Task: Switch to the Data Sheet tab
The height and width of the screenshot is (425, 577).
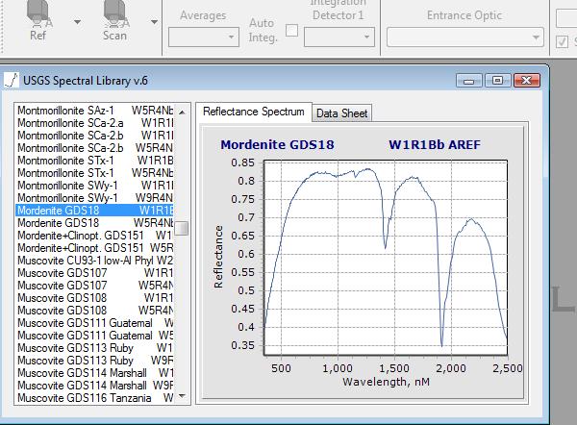Action: 341,113
